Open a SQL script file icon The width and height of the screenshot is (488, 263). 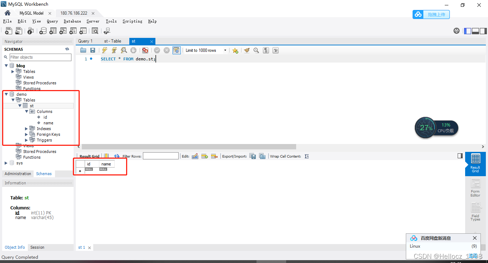pos(19,31)
